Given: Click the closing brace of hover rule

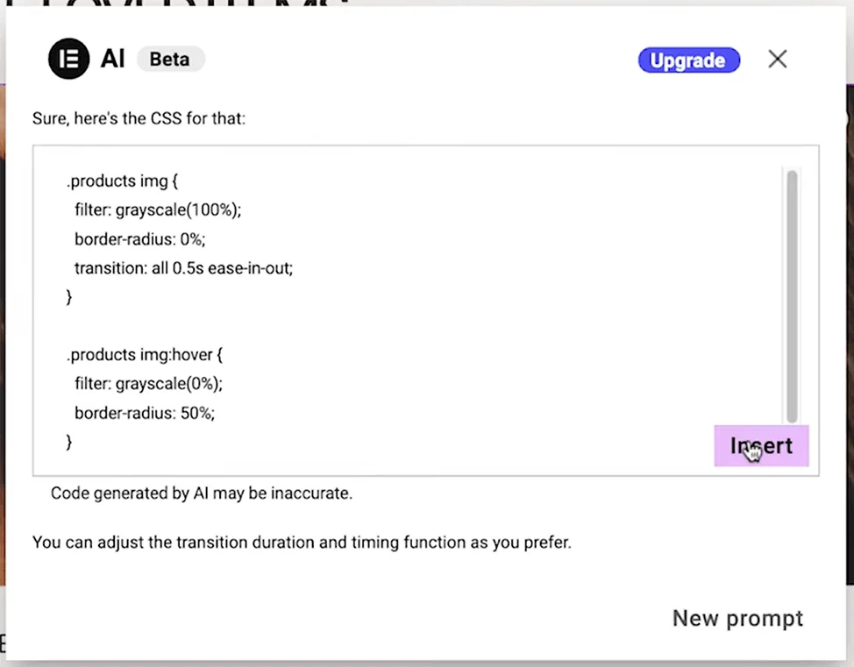Looking at the screenshot, I should coord(69,442).
